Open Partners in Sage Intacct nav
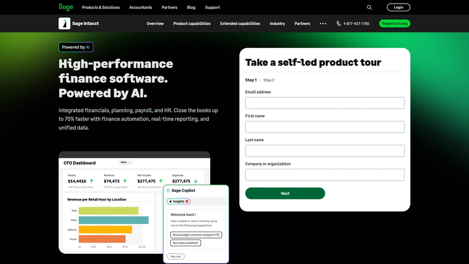The image size is (469, 264). 302,23
